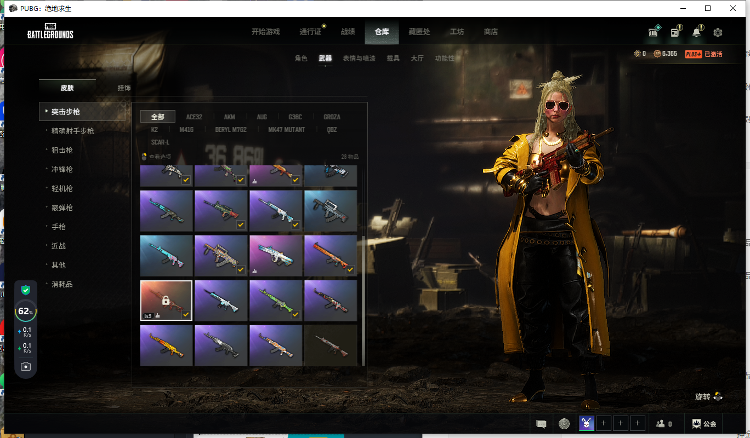Viewport: 750px width, 438px height.
Task: Open the notifications bell icon
Action: (696, 32)
